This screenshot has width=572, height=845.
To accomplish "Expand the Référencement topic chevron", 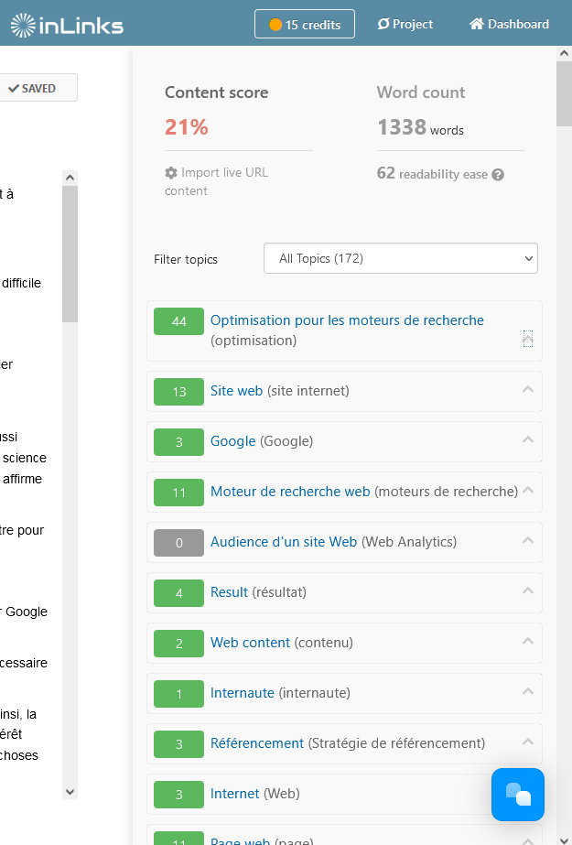I will [x=527, y=742].
